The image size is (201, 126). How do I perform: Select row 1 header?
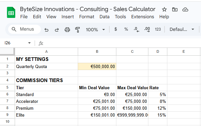click(x=7, y=59)
